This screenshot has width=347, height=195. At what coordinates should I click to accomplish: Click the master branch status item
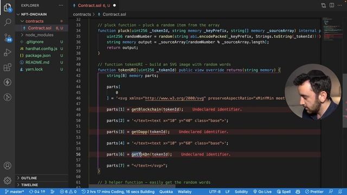[x=15, y=192]
